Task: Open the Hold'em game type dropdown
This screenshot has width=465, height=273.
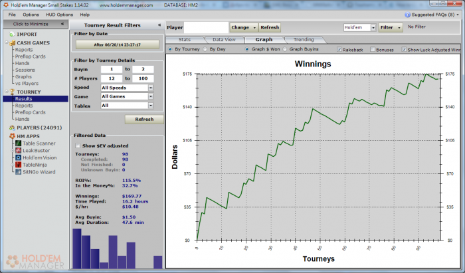Action: [373, 28]
